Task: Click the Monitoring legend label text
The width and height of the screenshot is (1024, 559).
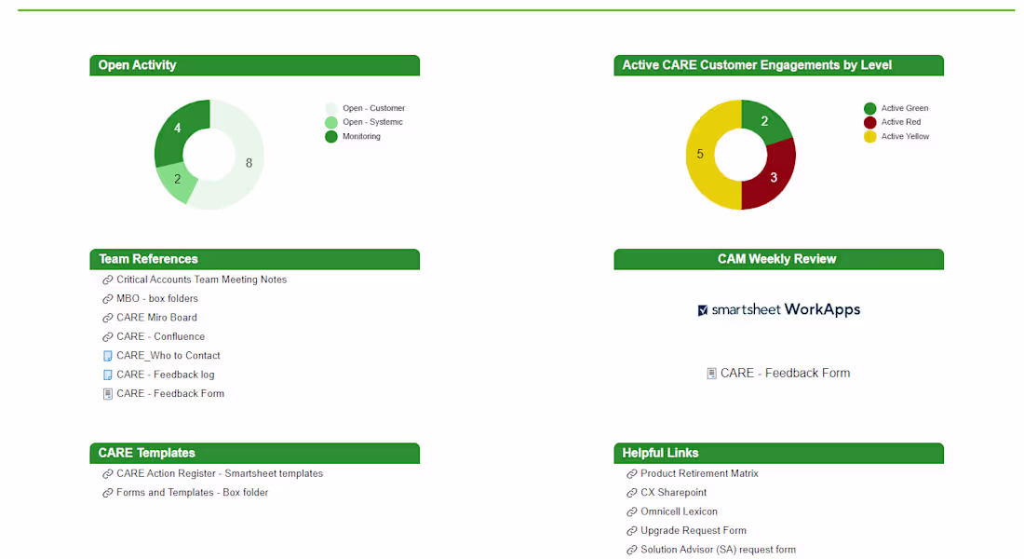Action: 361,137
